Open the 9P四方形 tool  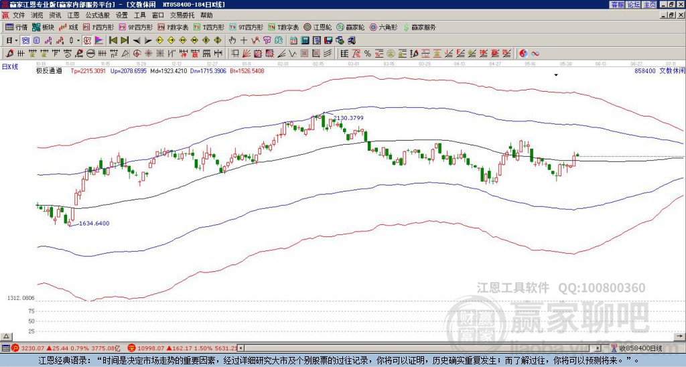tap(135, 27)
